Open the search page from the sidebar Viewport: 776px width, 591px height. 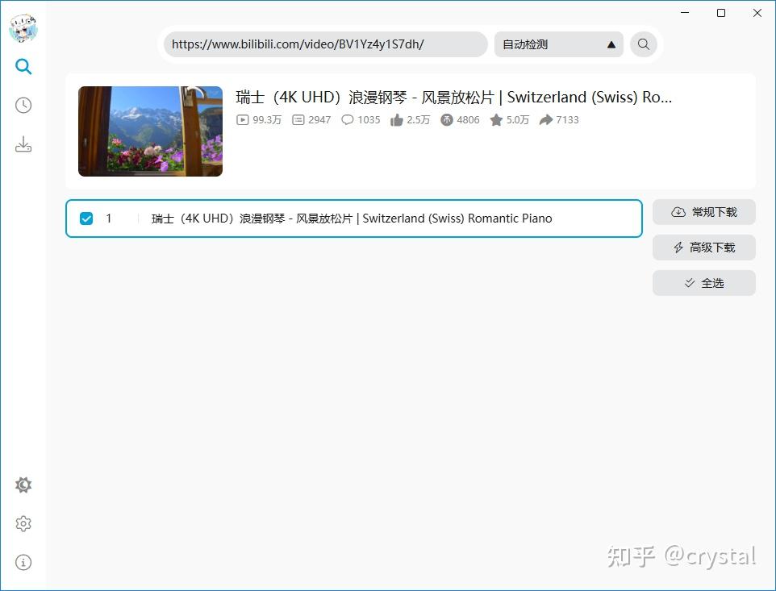pos(23,66)
